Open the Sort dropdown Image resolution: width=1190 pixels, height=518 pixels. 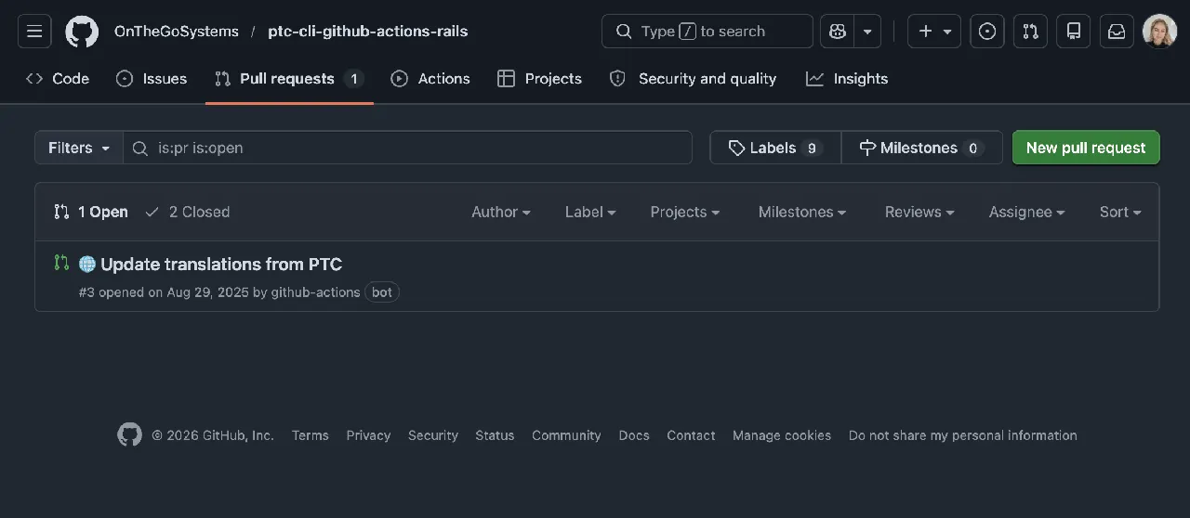[x=1120, y=212]
